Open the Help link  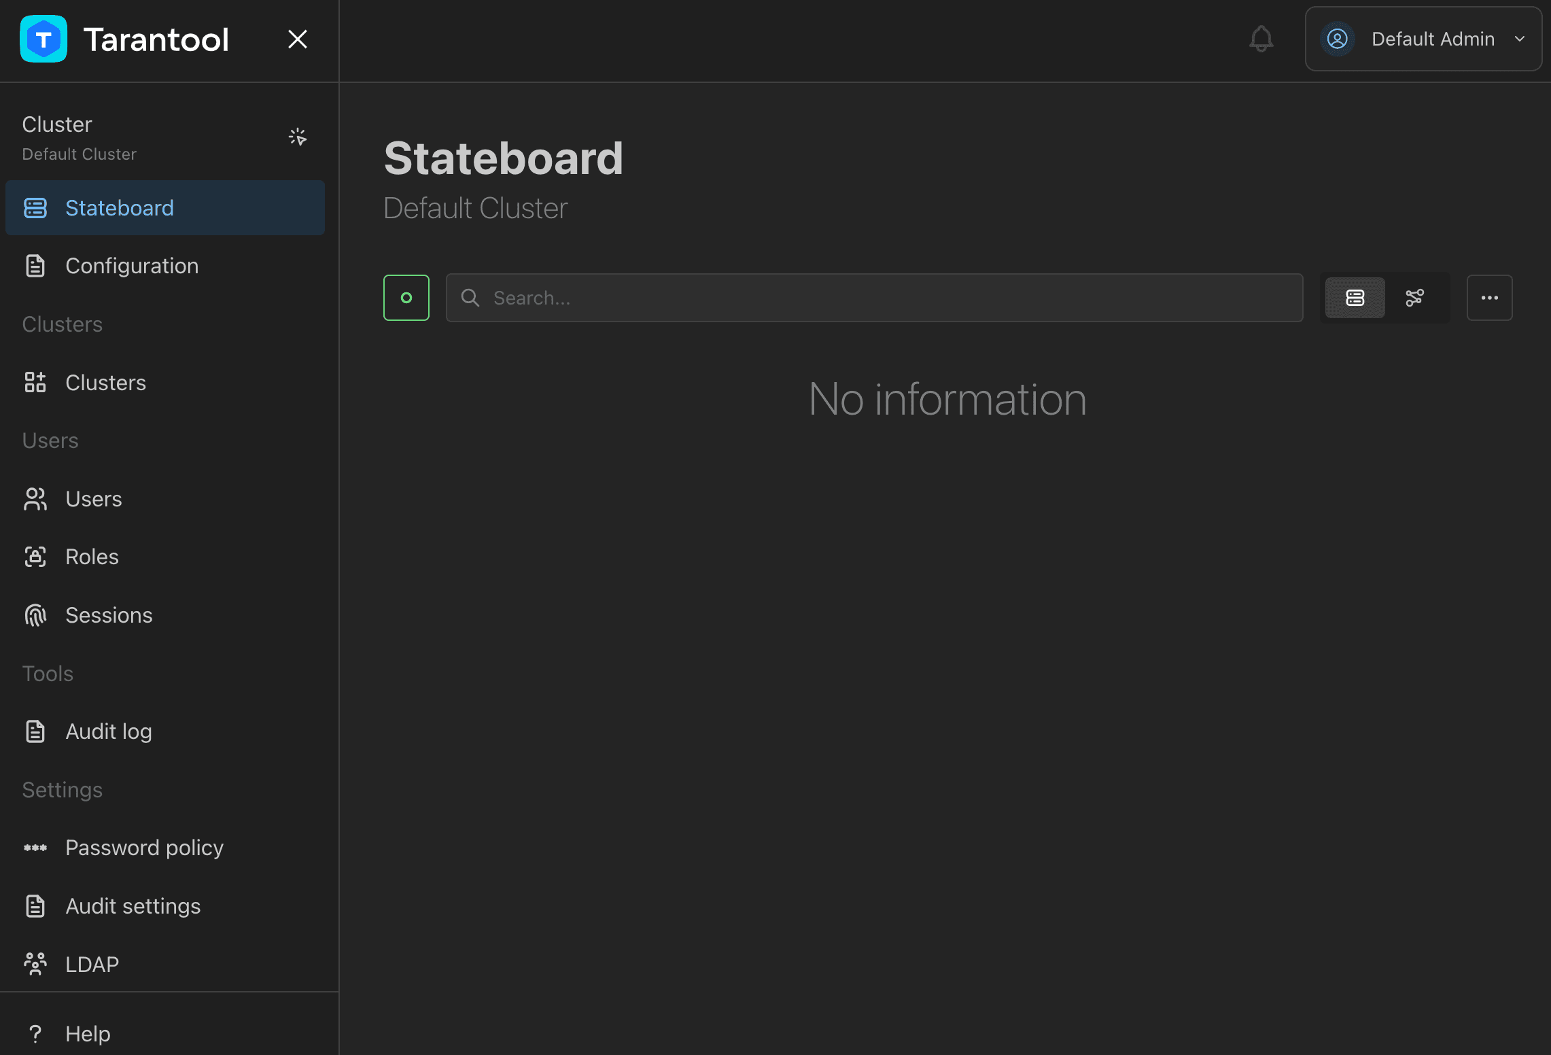[164, 1034]
